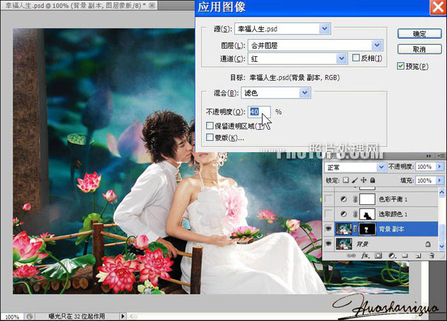Image resolution: width=447 pixels, height=321 pixels.
Task: Click the lock transparent pixels icon
Action: coord(345,180)
